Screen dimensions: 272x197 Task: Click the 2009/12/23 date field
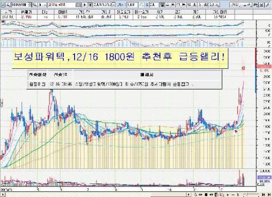pos(103,5)
